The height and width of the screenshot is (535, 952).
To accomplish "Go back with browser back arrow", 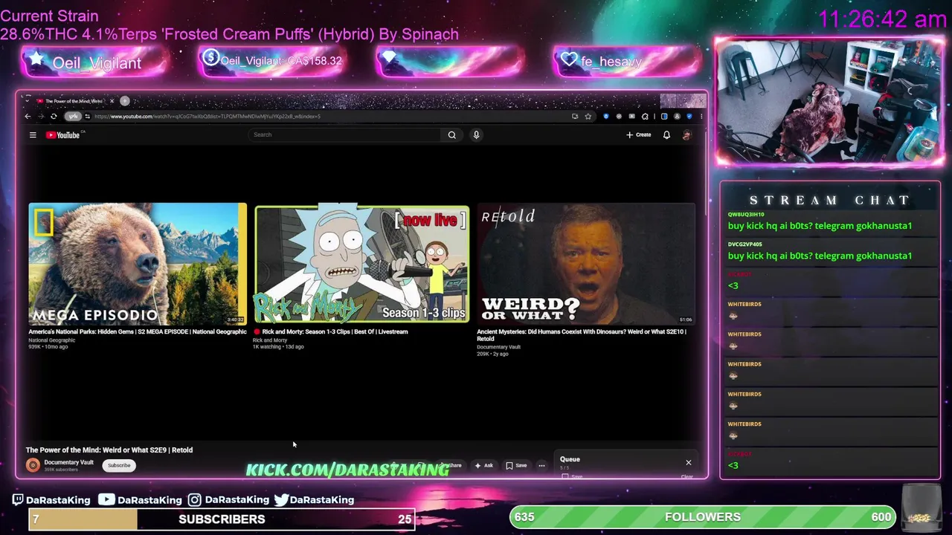I will pyautogui.click(x=28, y=117).
